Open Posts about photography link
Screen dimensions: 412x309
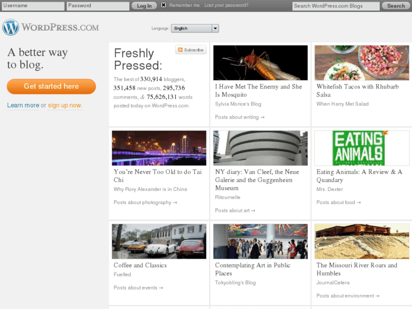[145, 202]
